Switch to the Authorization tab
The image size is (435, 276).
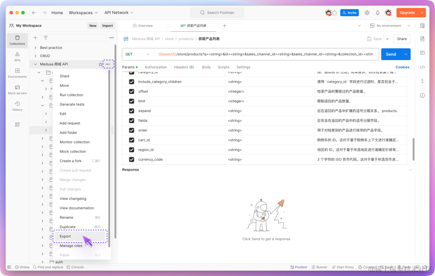(x=155, y=67)
